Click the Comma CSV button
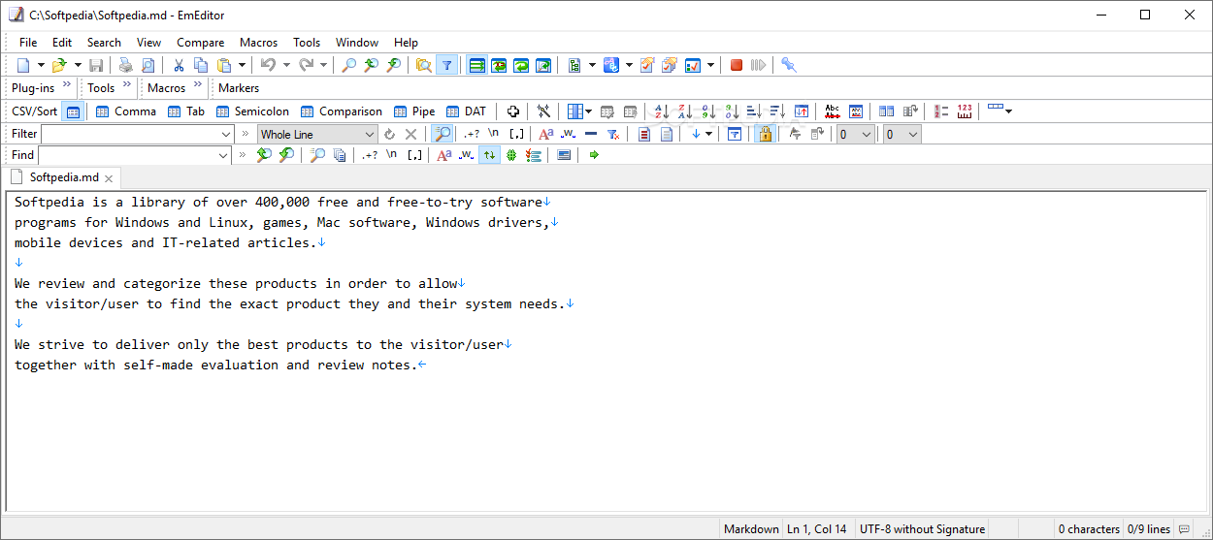 click(126, 111)
